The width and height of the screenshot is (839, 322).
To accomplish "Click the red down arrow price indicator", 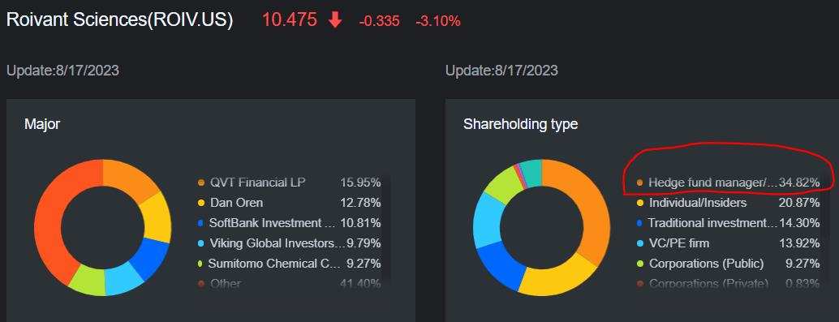I will tap(335, 20).
